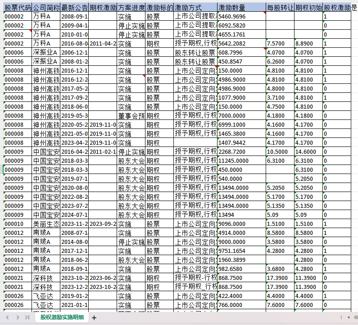
Task: Select the 公司简称 header cell
Action: [x=46, y=8]
